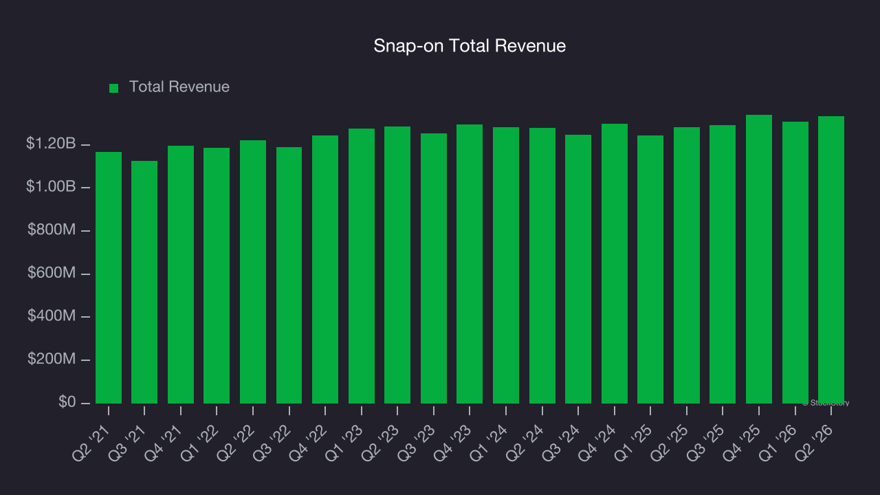Click the Q2 '21 revenue bar
Viewport: 880px width, 495px height.
click(109, 278)
